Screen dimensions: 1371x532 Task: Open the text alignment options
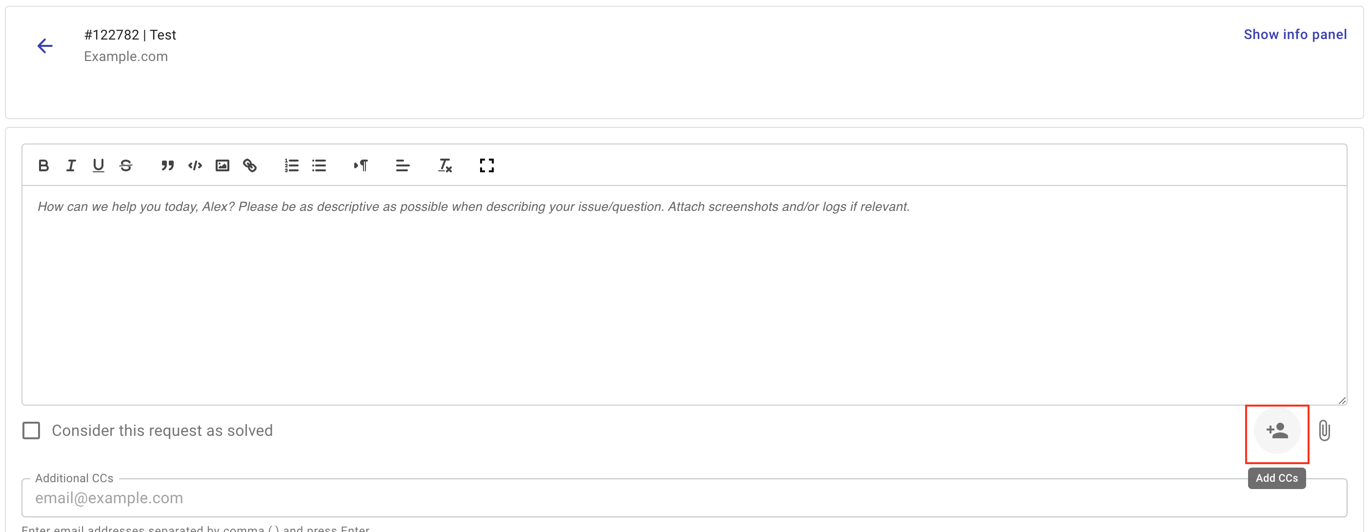click(x=403, y=165)
